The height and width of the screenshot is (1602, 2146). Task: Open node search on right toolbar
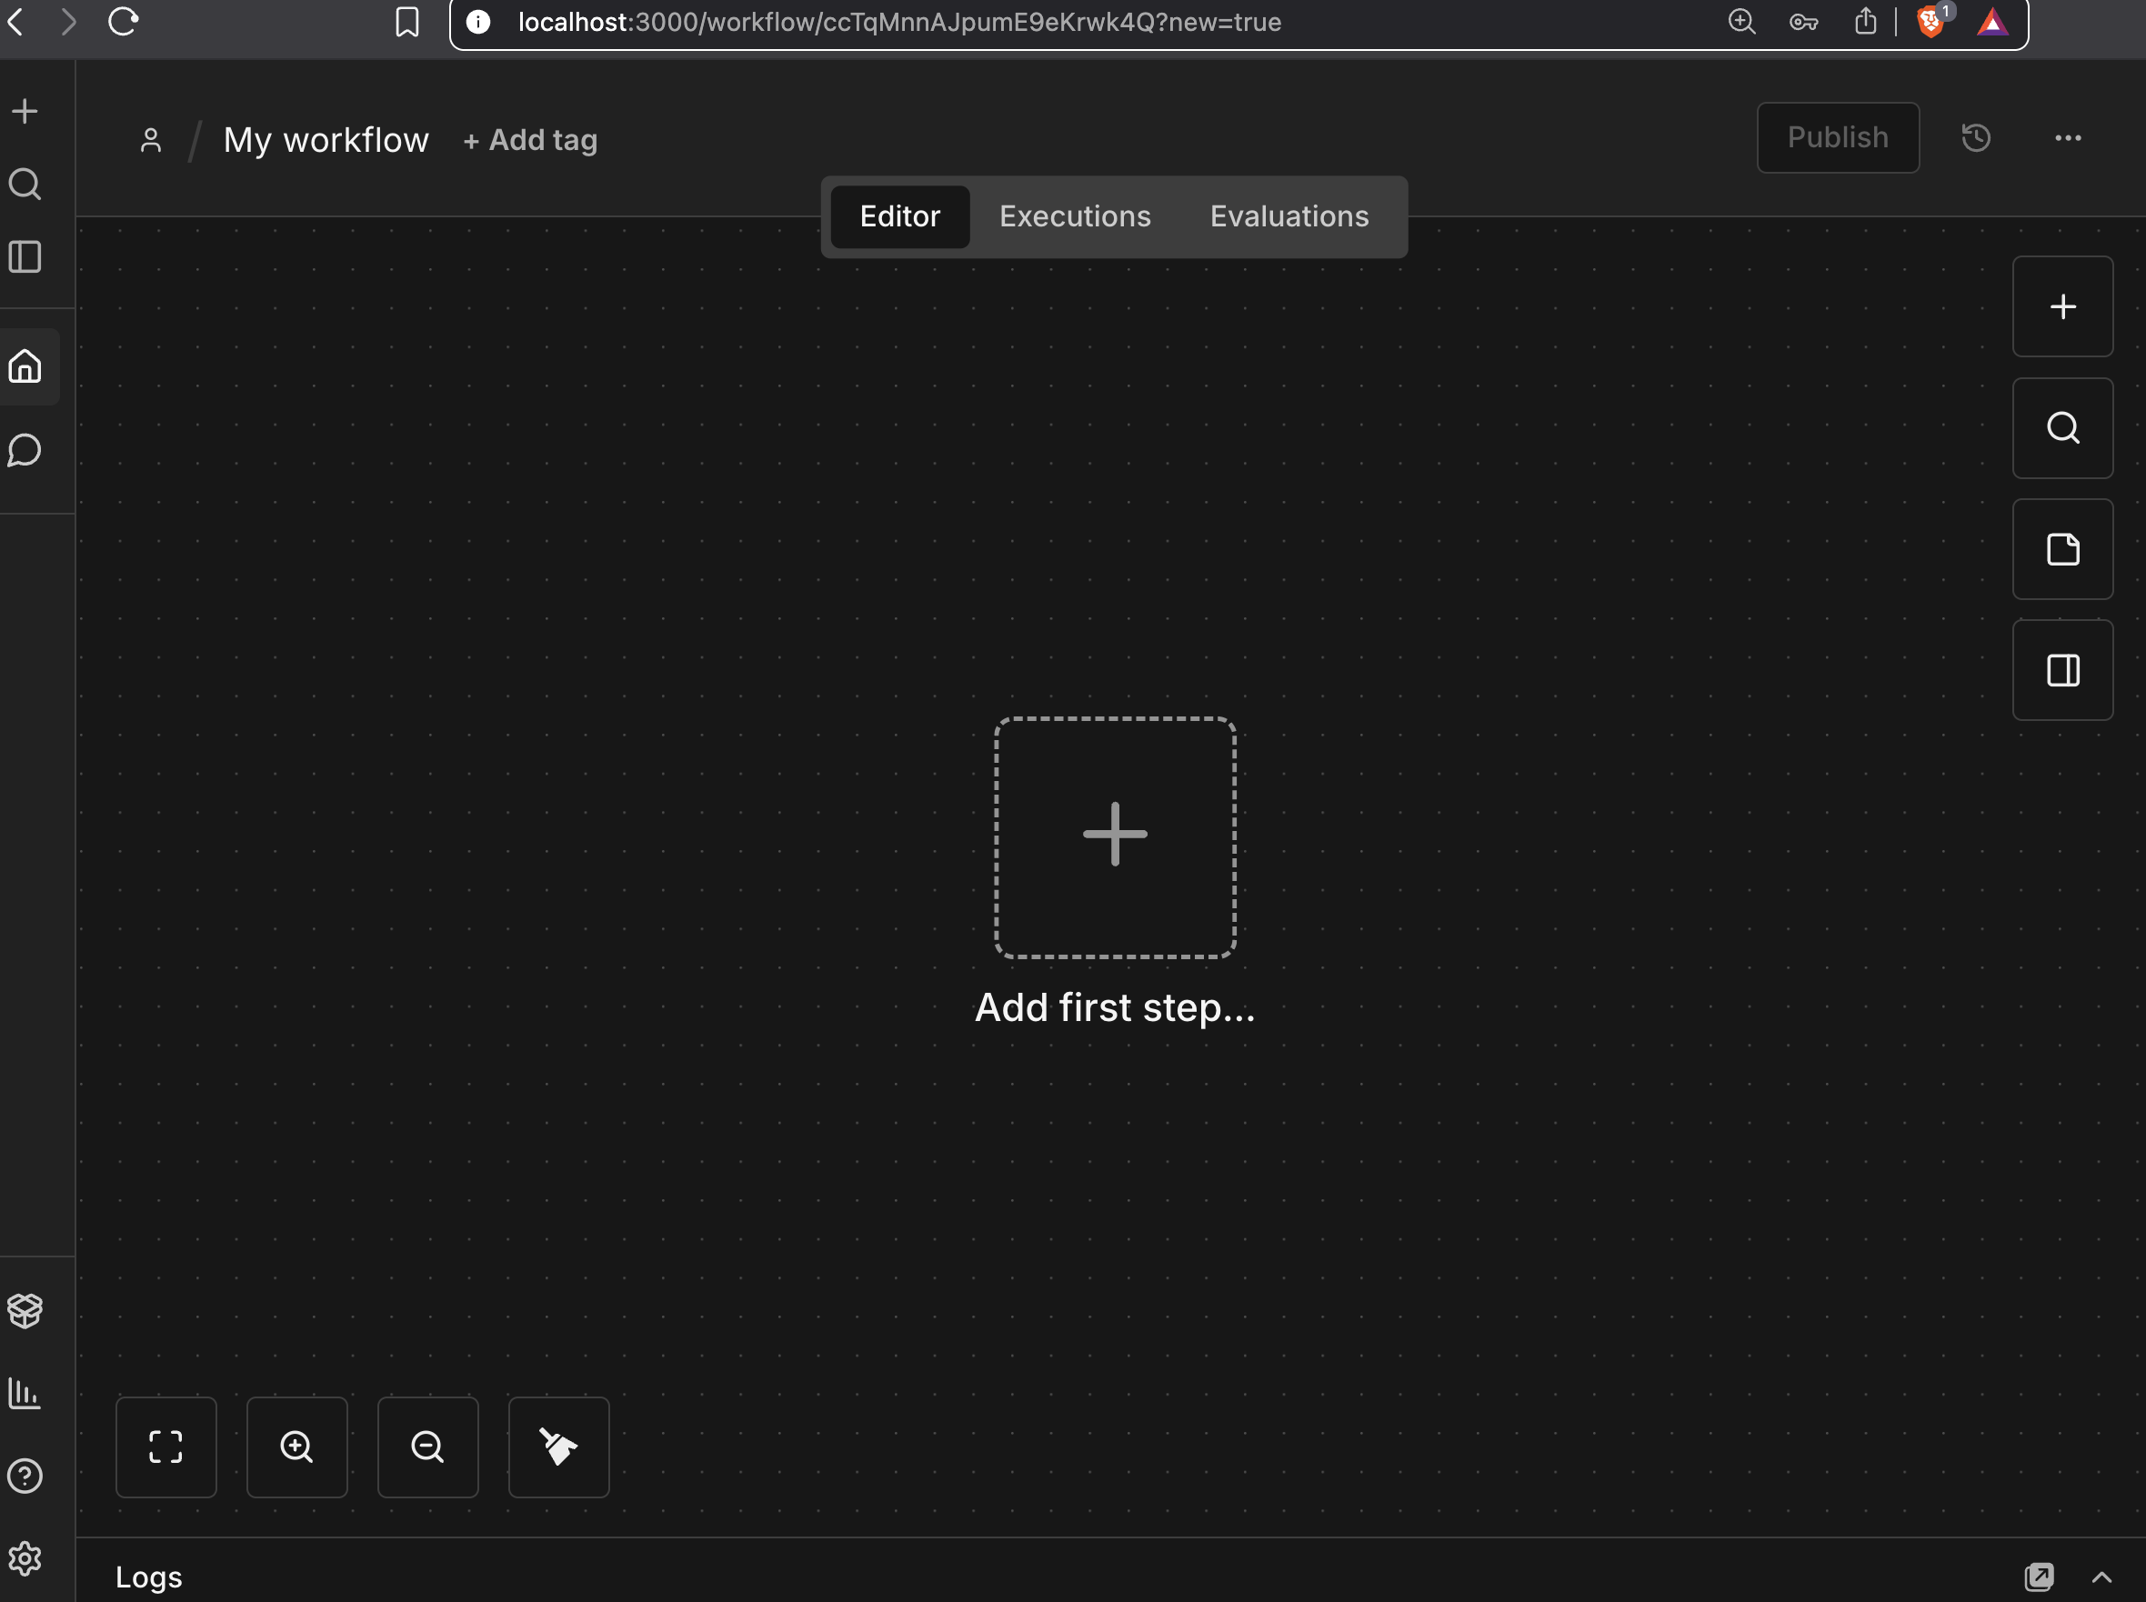2062,427
